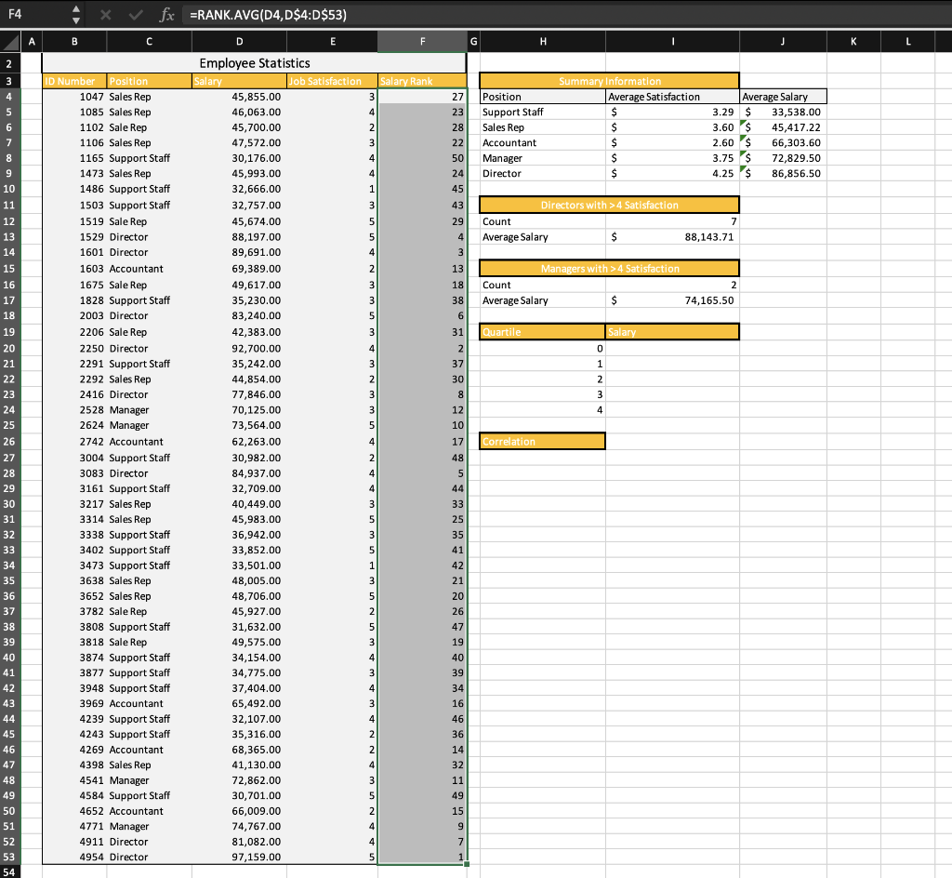952x878 pixels.
Task: Click the Quartile header cell
Action: 543,332
